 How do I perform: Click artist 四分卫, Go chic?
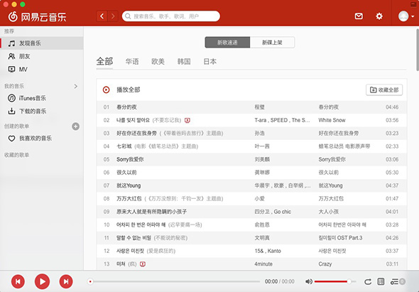point(273,212)
